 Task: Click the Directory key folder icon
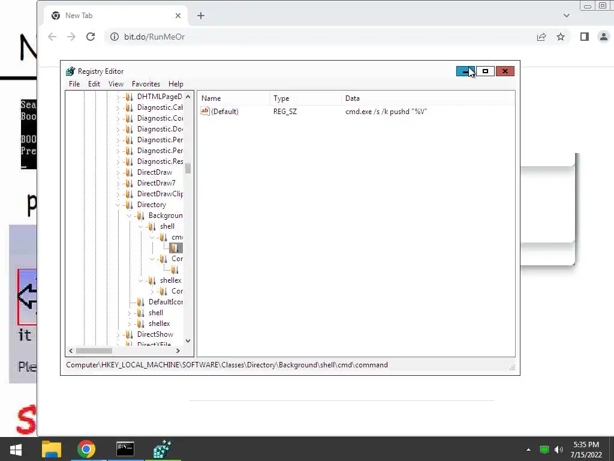click(x=129, y=205)
